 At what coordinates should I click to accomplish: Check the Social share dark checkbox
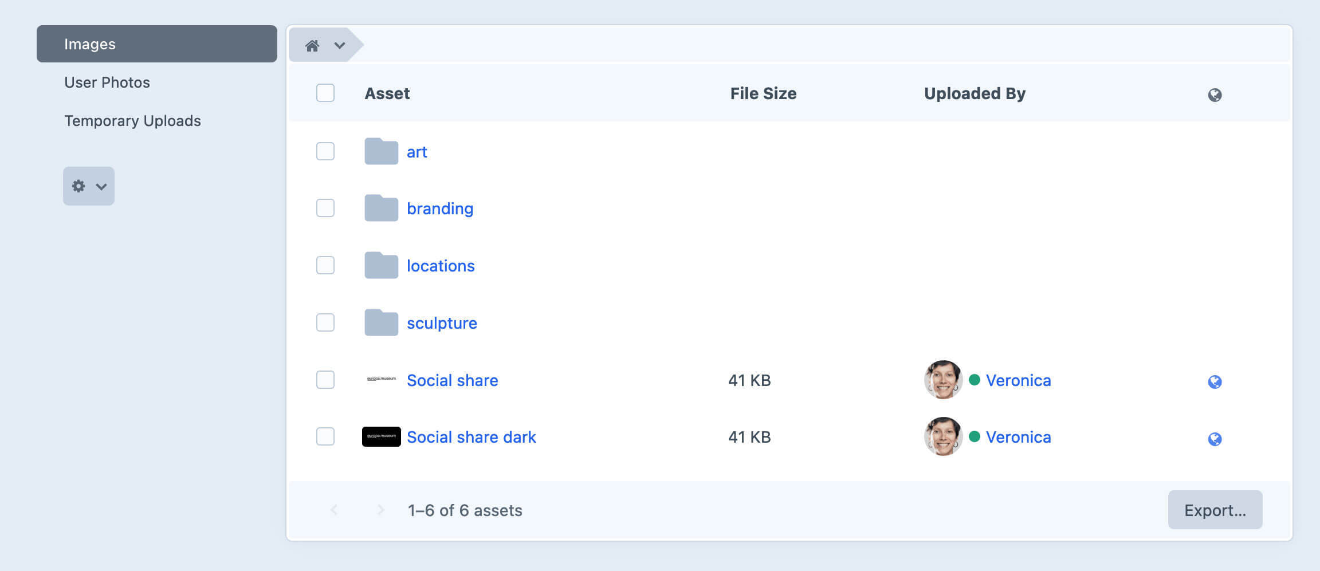[325, 436]
